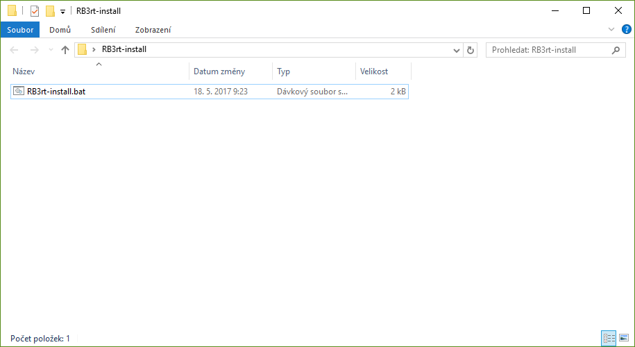This screenshot has width=635, height=347.
Task: Click the magnifying glass search icon
Action: pyautogui.click(x=616, y=50)
